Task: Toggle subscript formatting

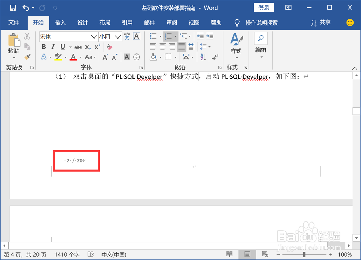Action: pyautogui.click(x=88, y=47)
